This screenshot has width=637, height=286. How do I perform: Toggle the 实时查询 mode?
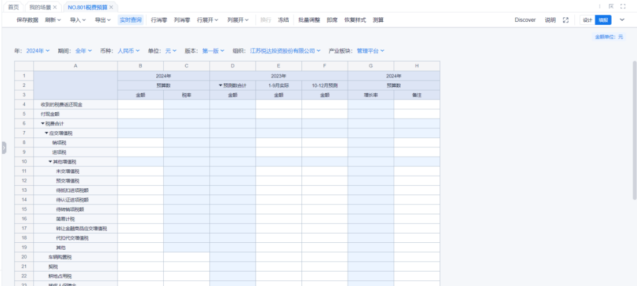pos(130,20)
